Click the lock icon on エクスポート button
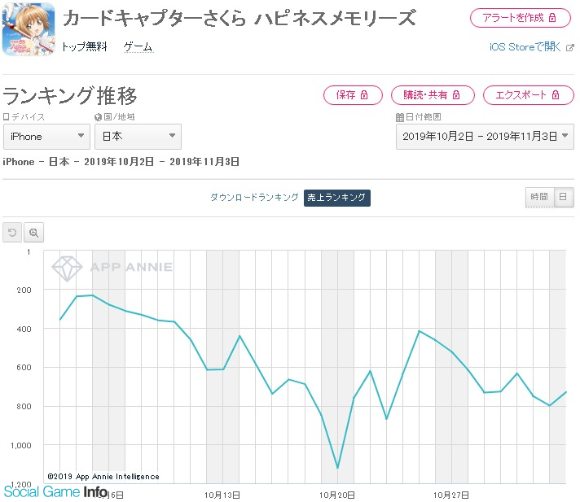Image resolution: width=580 pixels, height=502 pixels. click(x=556, y=95)
